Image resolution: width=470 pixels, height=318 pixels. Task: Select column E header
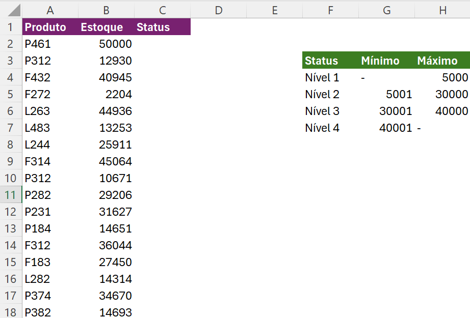275,10
